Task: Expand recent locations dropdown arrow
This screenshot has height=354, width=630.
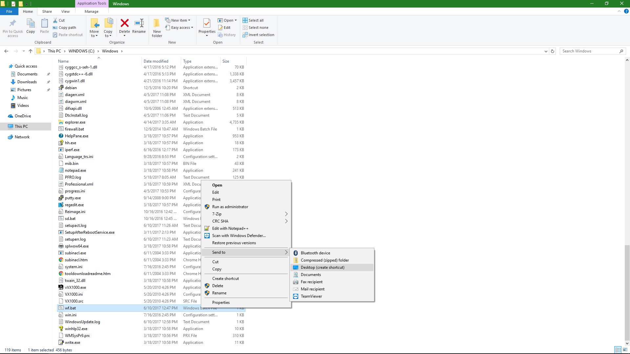Action: click(24, 51)
